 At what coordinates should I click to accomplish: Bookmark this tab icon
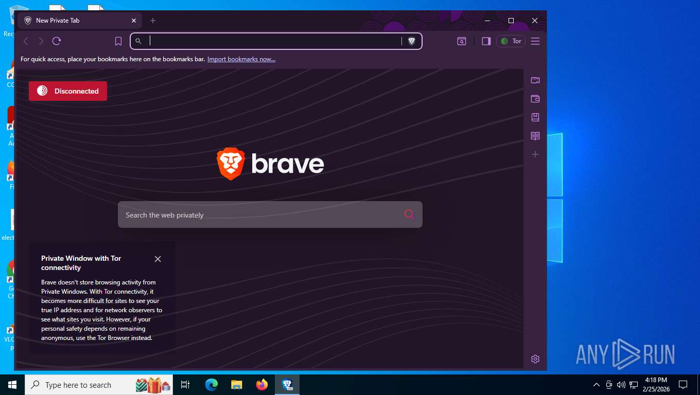coord(118,41)
